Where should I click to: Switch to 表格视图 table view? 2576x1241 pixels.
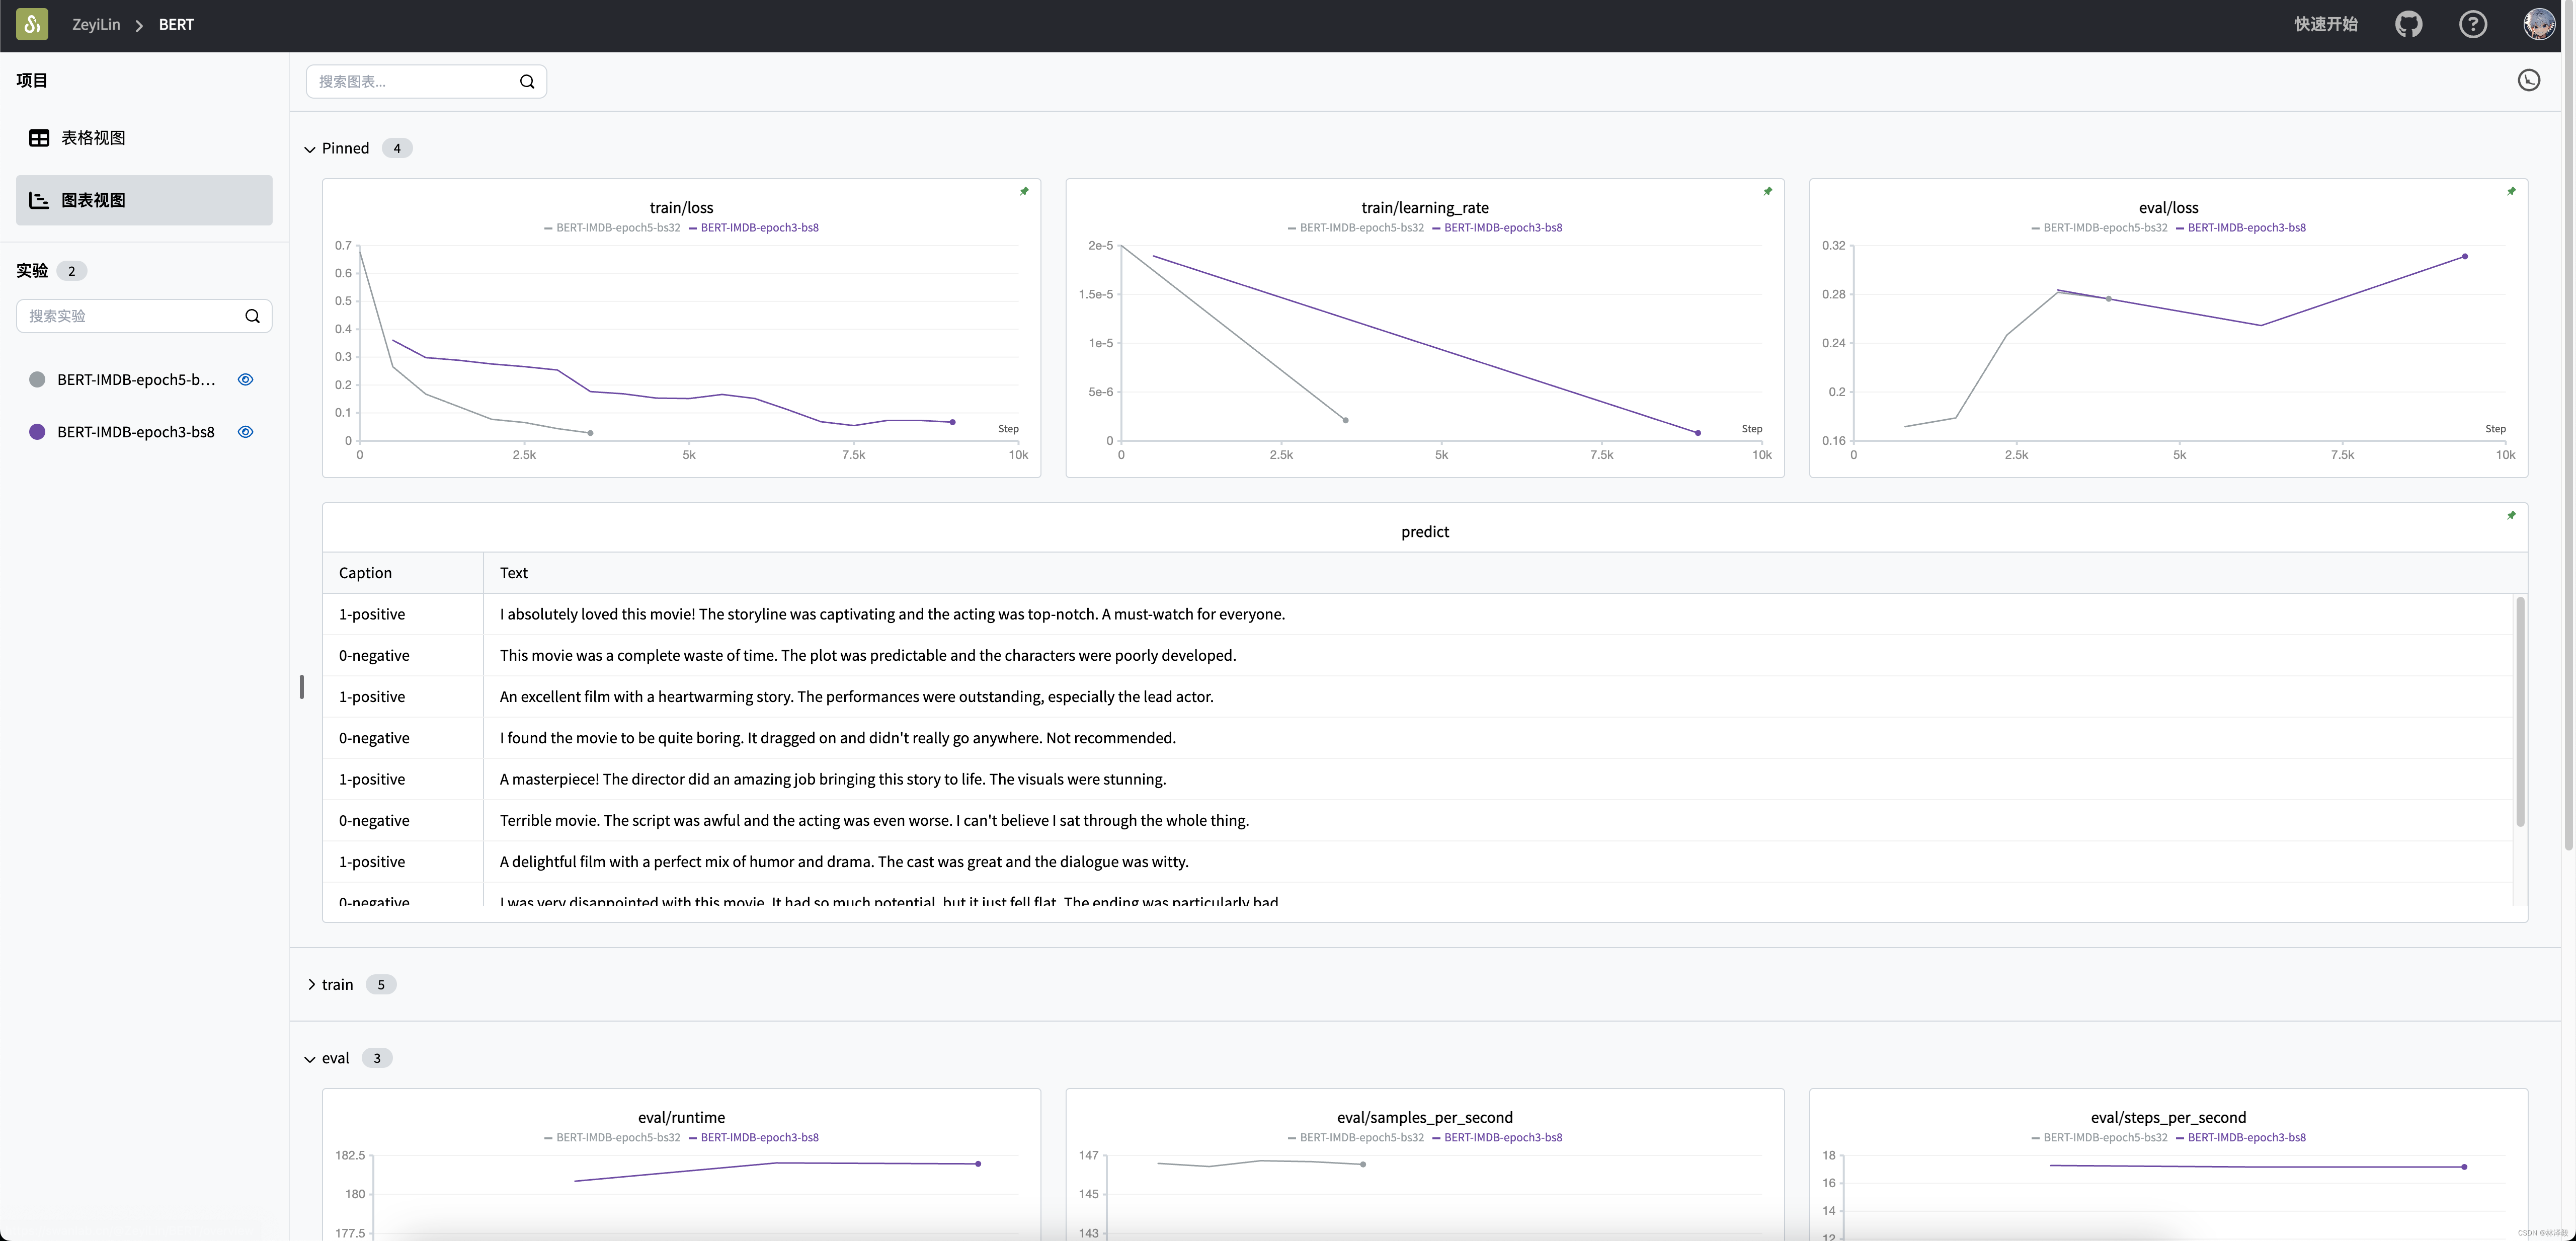click(93, 138)
